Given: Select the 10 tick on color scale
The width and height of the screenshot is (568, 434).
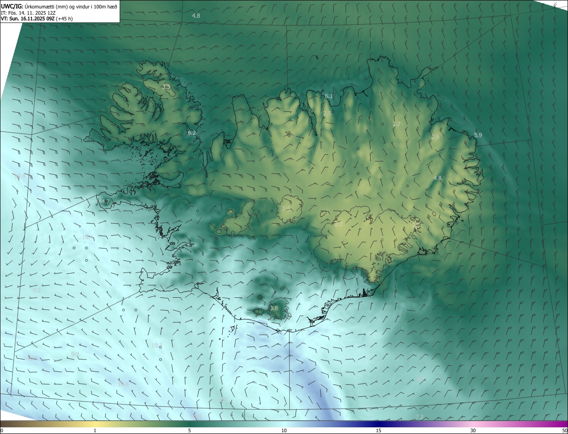Looking at the screenshot, I should tap(284, 430).
